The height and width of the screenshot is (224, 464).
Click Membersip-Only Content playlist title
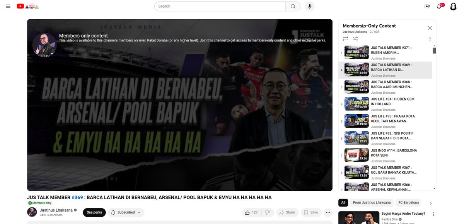click(369, 26)
